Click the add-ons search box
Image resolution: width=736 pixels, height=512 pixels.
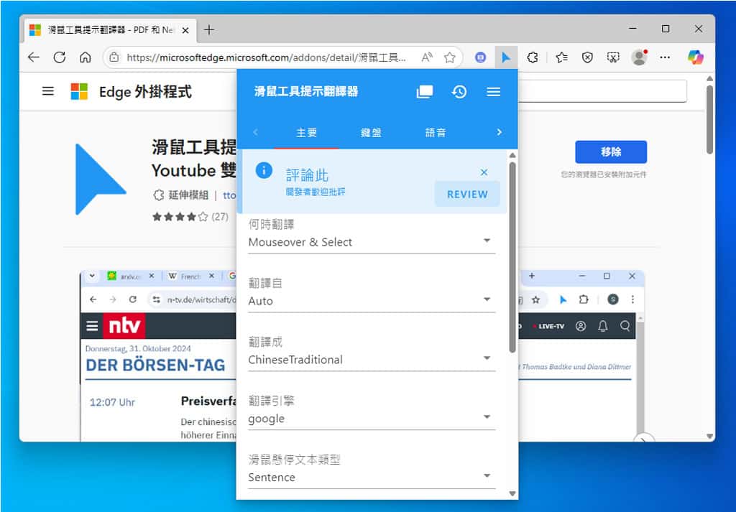pos(602,91)
